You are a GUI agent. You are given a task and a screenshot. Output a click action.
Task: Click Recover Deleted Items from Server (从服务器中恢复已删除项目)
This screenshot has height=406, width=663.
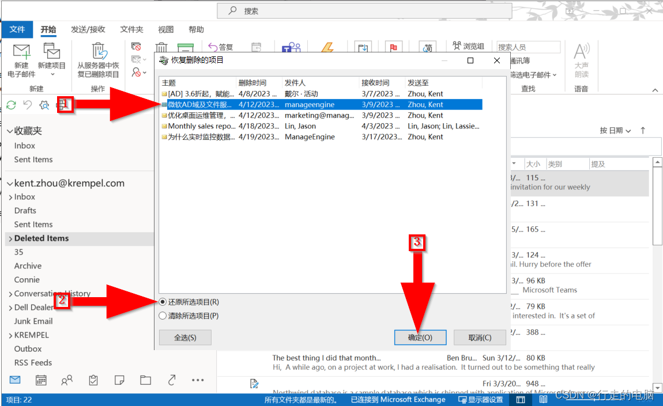point(98,60)
